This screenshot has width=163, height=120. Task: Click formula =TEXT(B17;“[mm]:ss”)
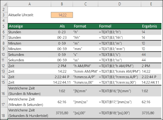pyautogui.click(x=119, y=102)
